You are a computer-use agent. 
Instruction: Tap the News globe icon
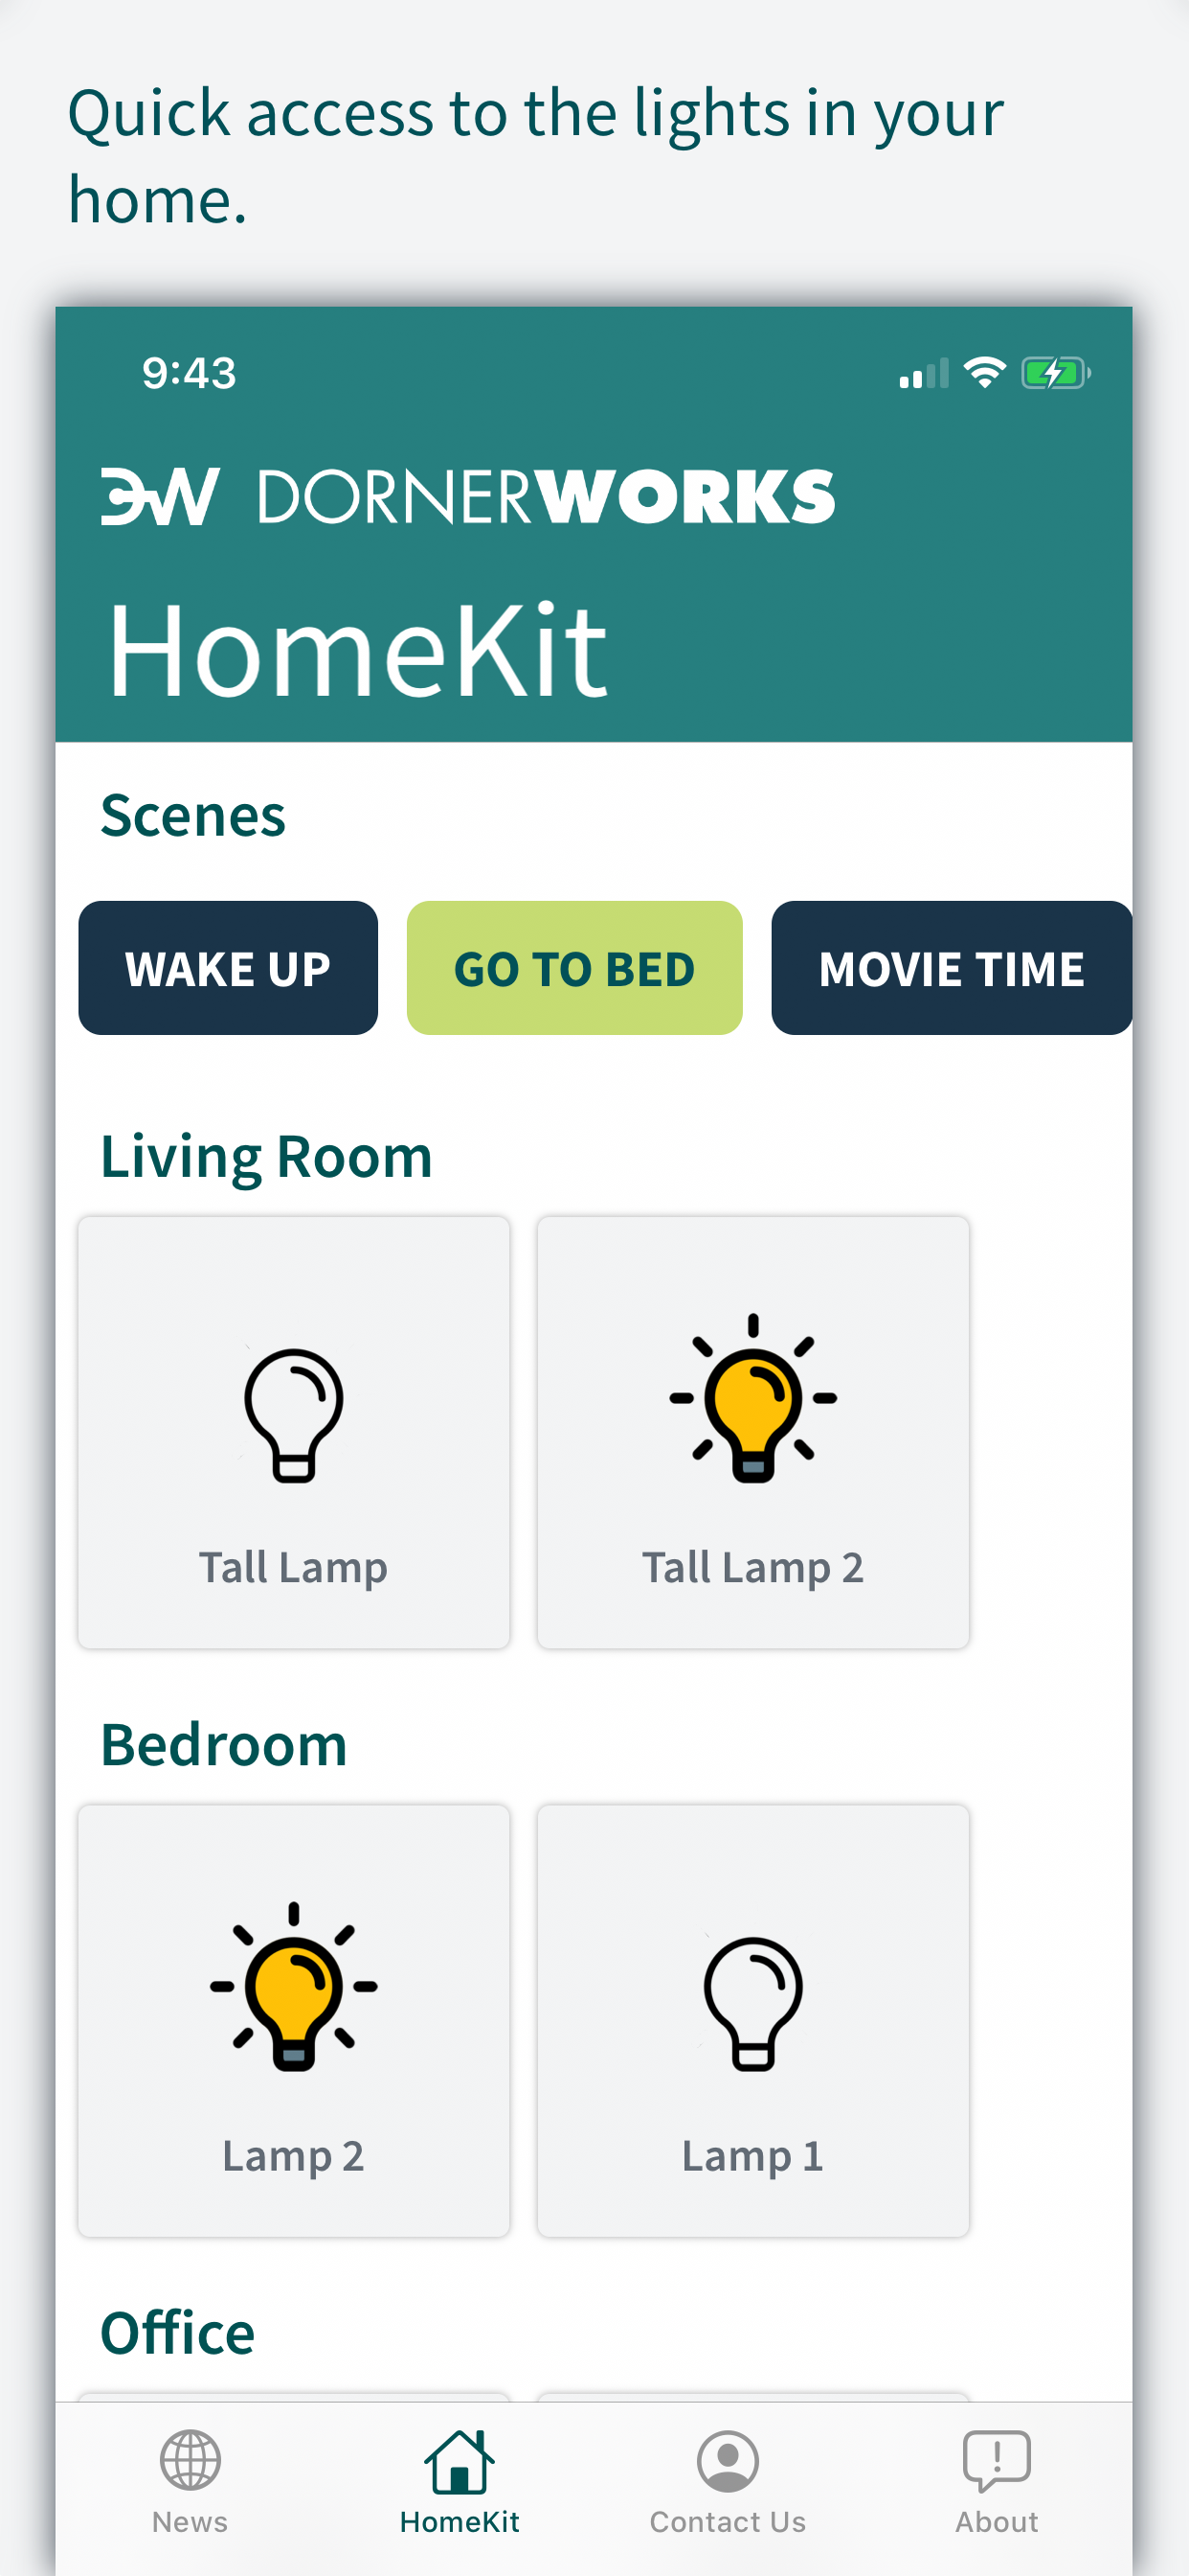(x=190, y=2460)
